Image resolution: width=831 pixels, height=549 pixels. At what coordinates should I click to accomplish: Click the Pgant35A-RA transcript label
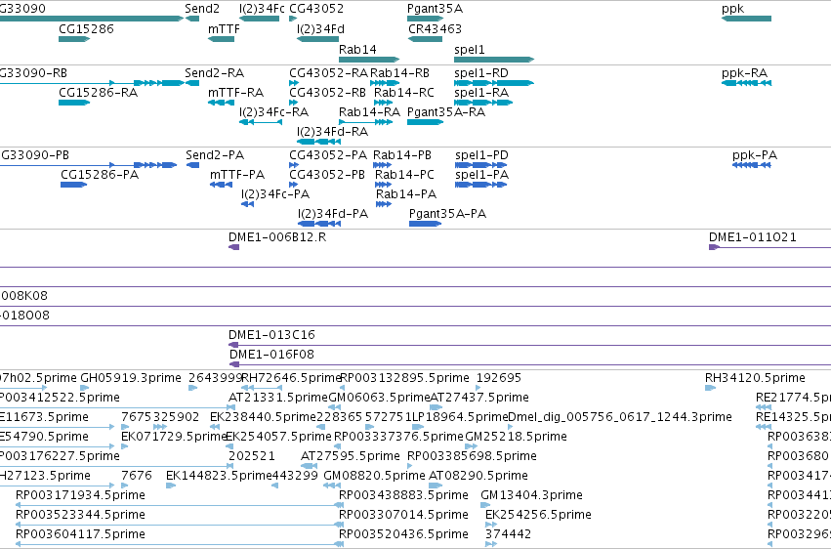[445, 111]
